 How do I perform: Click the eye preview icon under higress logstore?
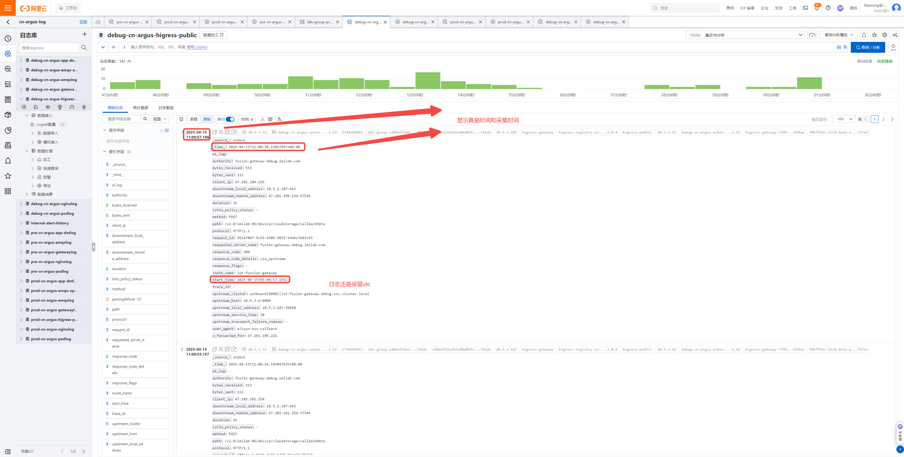[48, 107]
